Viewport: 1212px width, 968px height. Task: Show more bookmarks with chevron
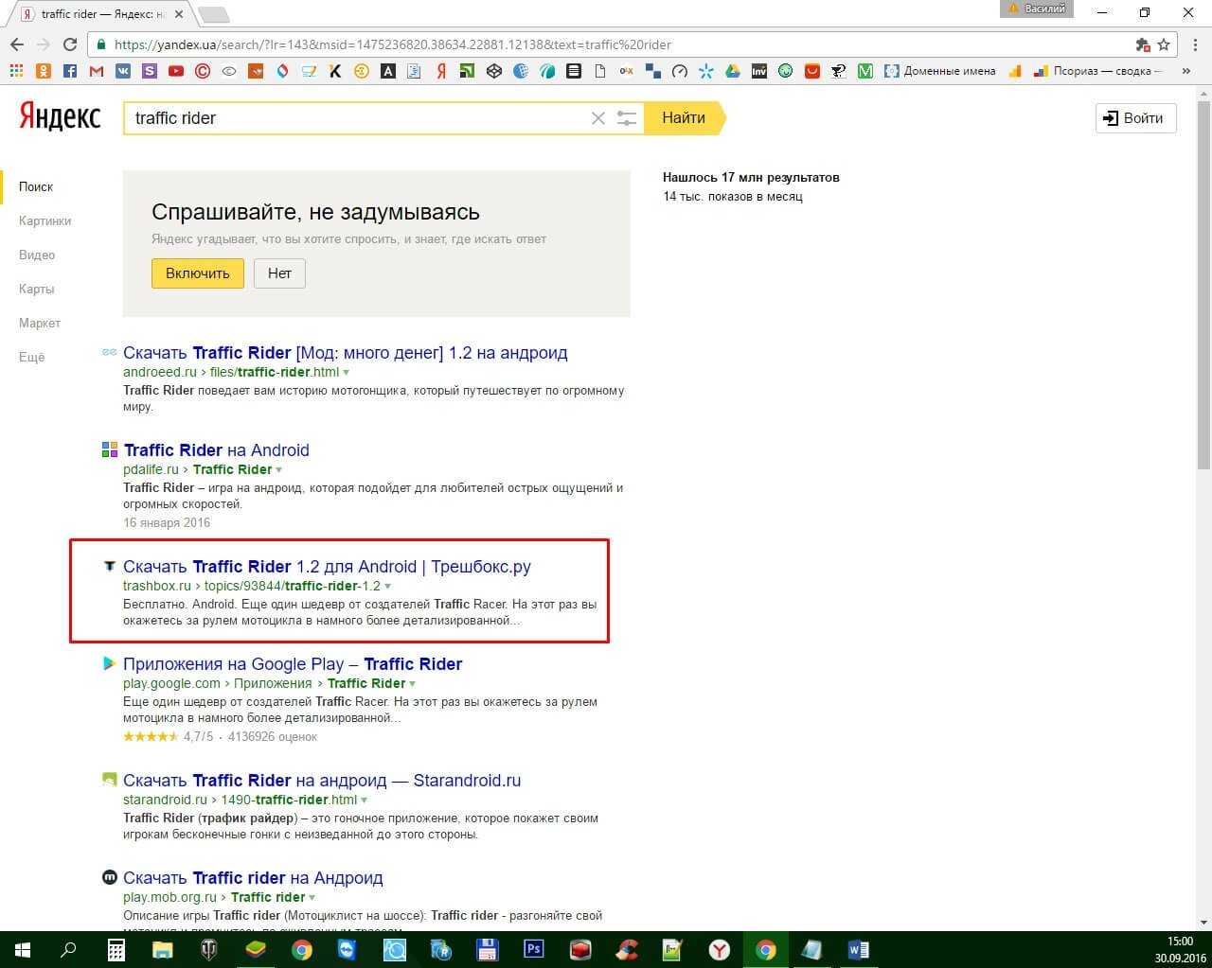1185,71
